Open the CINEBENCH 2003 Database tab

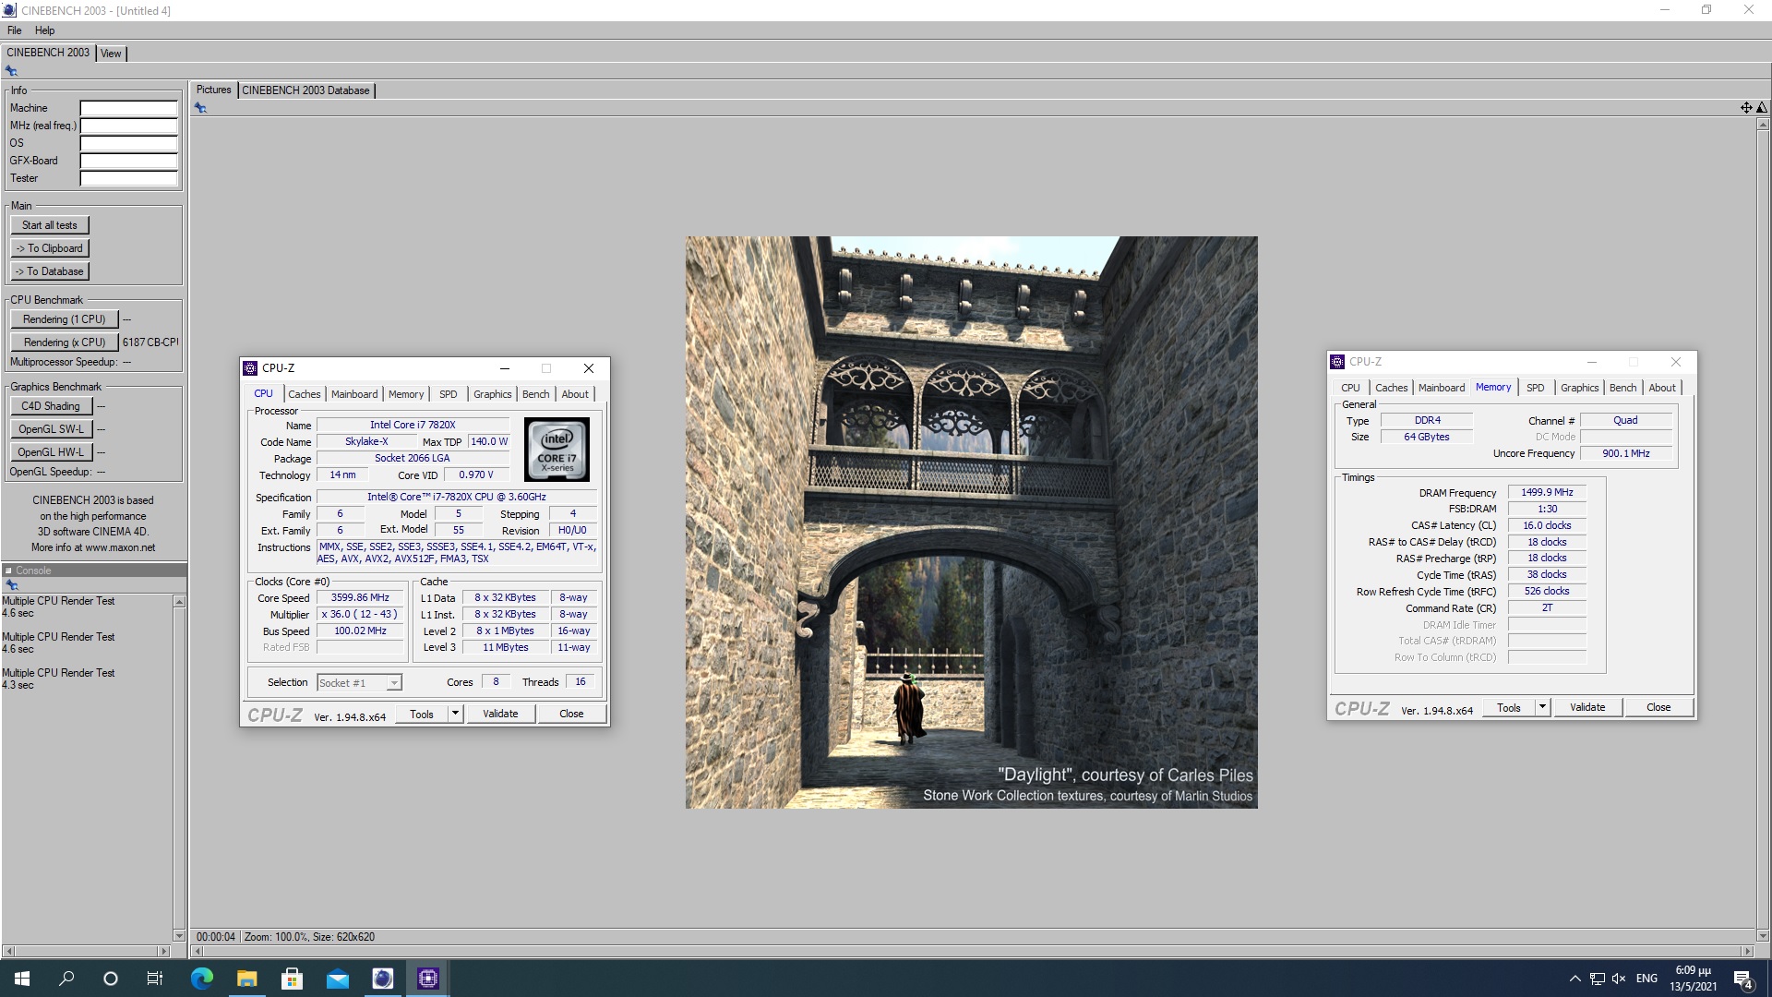click(x=305, y=90)
